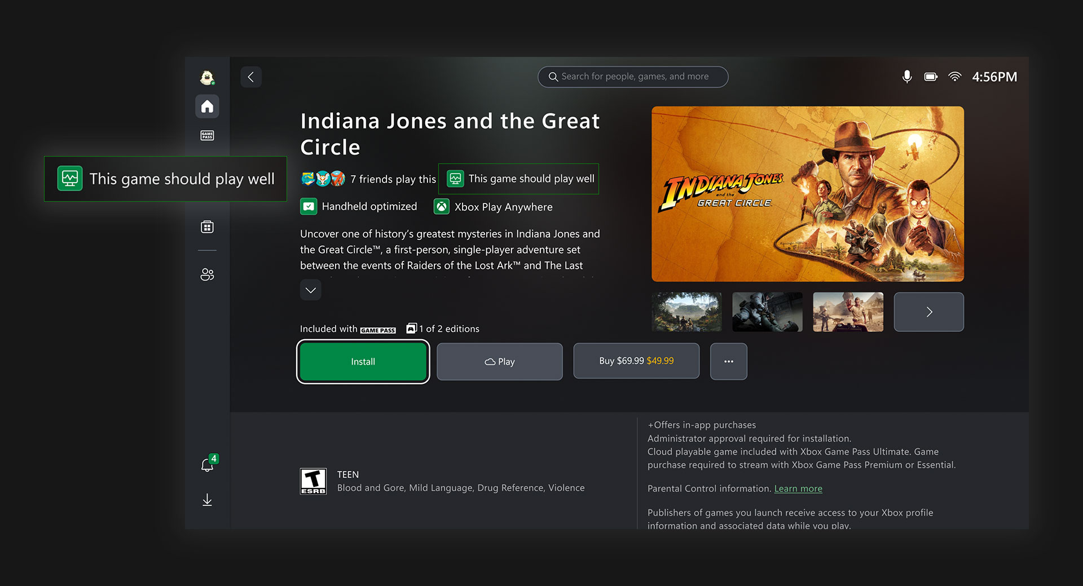The image size is (1083, 586).
Task: Open the Parental Control 'Learn more' link
Action: (798, 489)
